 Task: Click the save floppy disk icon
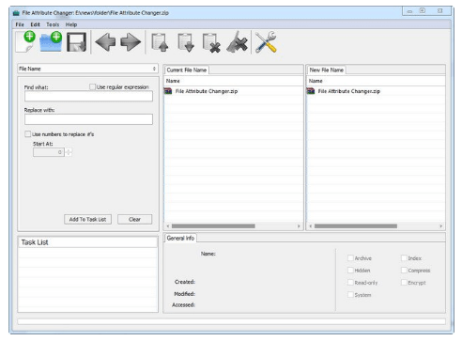pos(76,41)
